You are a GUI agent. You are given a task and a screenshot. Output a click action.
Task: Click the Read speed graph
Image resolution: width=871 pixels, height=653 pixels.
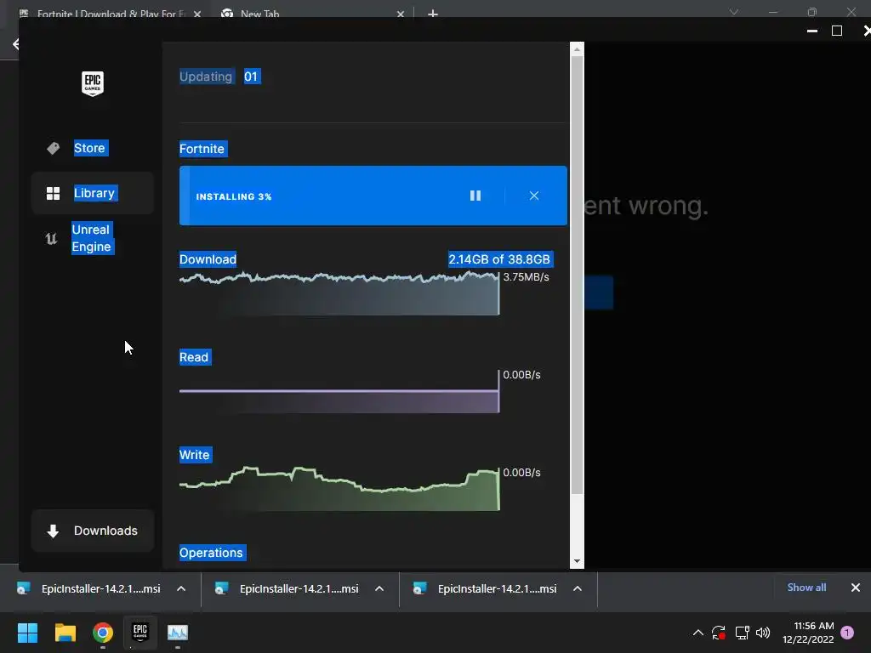point(339,391)
